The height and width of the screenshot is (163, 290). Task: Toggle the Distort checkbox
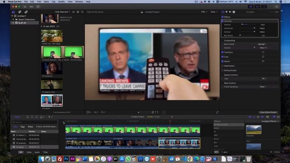coord(222,62)
